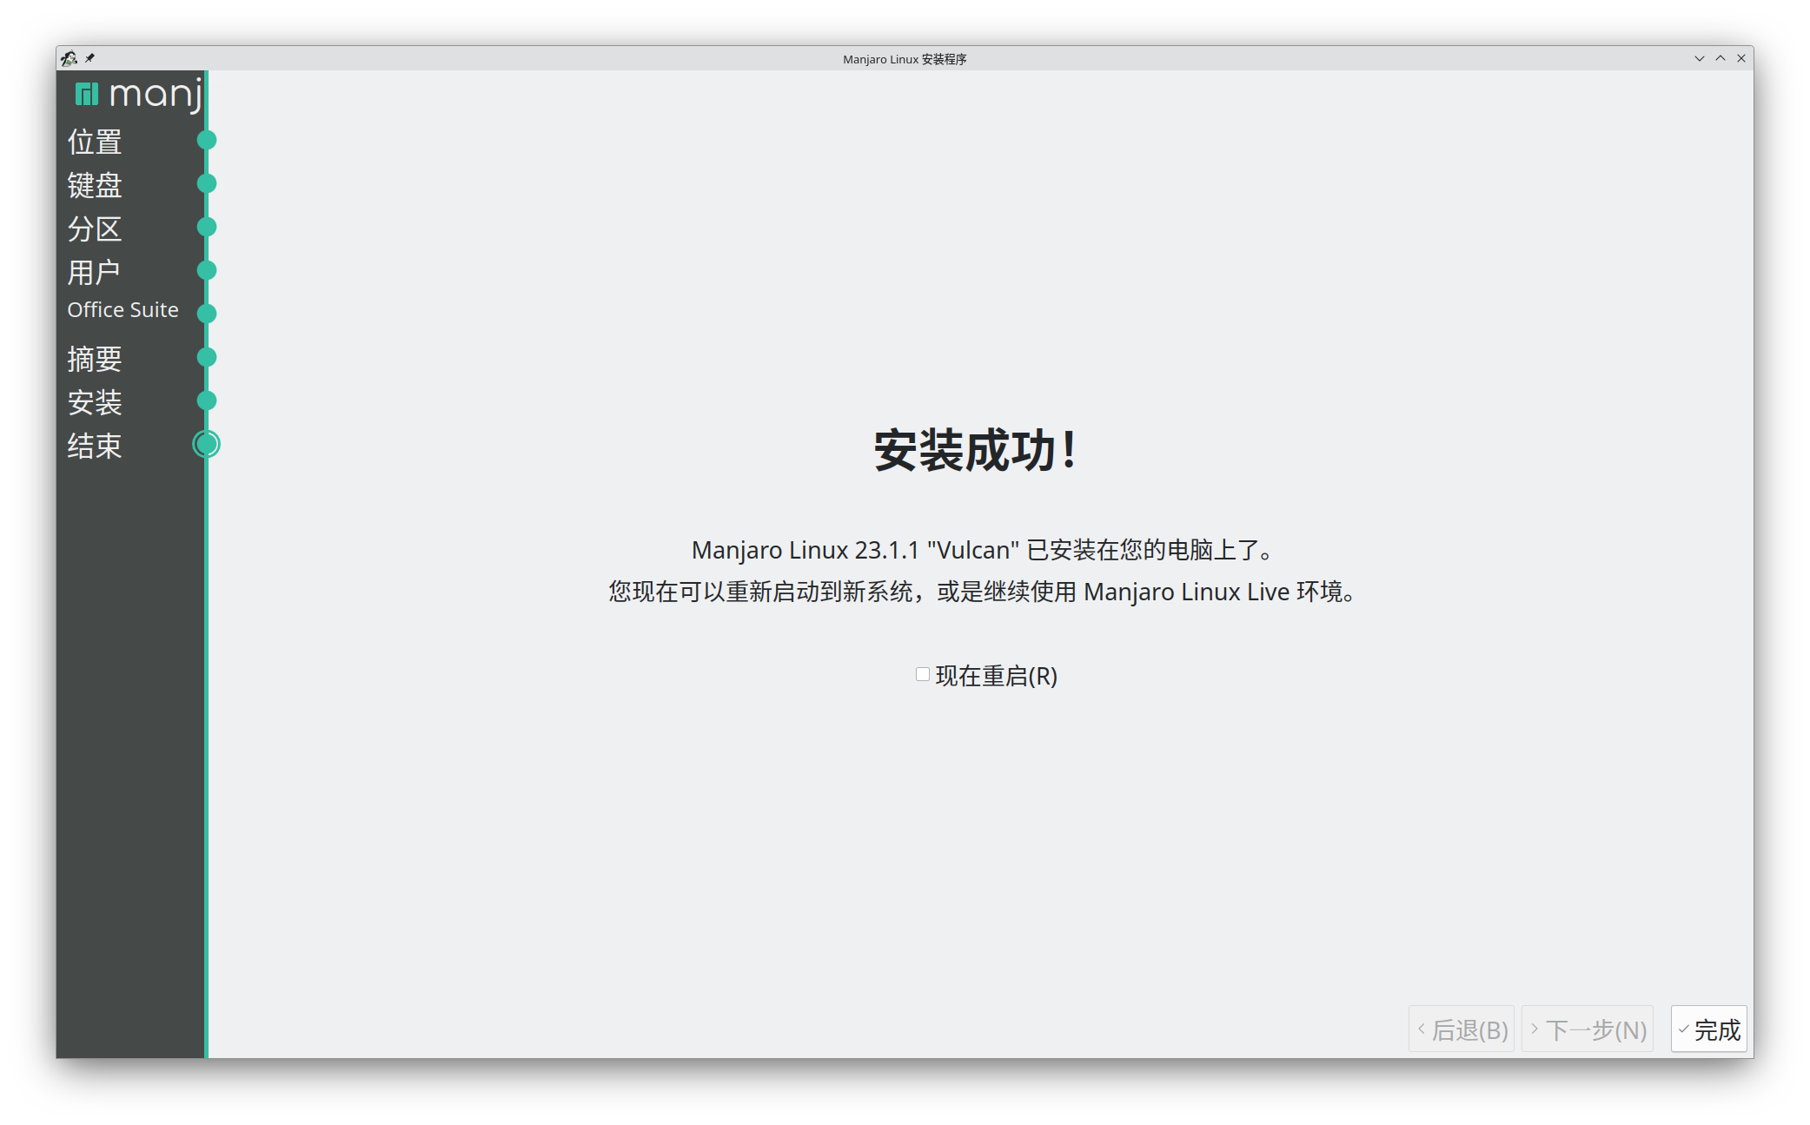This screenshot has width=1810, height=1125.
Task: Click the 下一步(N) button
Action: (x=1588, y=1029)
